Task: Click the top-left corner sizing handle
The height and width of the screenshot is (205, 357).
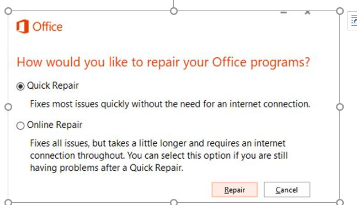Action: [8, 11]
